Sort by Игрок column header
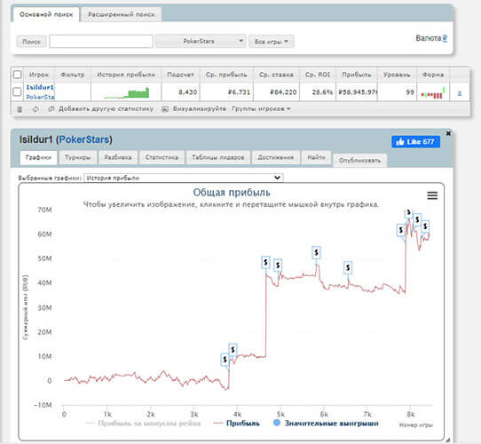 click(x=39, y=75)
